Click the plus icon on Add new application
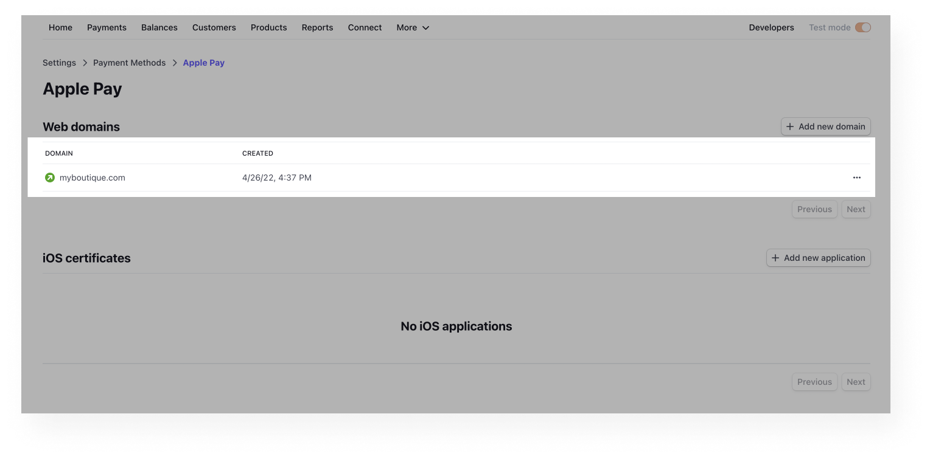This screenshot has height=459, width=930. pos(775,258)
